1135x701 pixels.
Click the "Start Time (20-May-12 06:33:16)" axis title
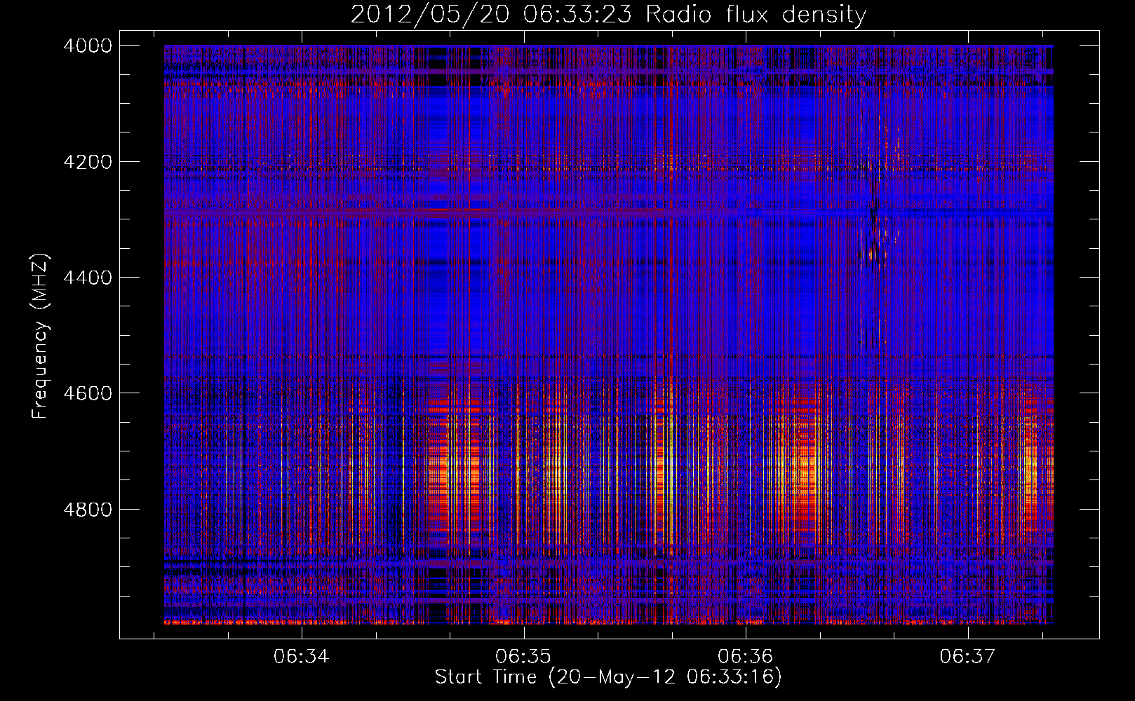coord(608,678)
